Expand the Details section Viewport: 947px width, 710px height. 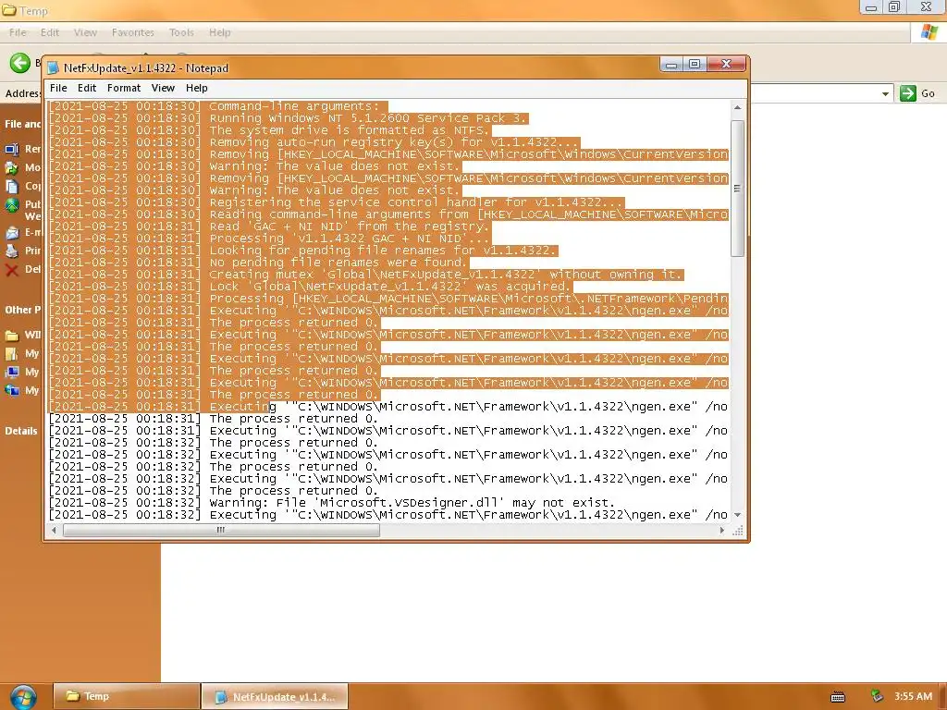(21, 431)
